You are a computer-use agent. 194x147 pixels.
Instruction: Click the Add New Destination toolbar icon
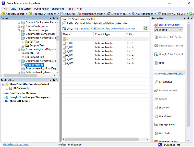tap(30, 14)
